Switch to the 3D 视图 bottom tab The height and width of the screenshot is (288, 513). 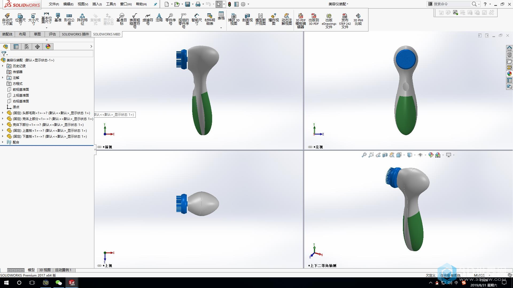45,270
